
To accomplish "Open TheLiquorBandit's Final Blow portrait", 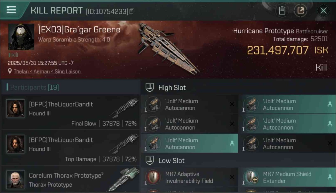I will click(x=16, y=109).
